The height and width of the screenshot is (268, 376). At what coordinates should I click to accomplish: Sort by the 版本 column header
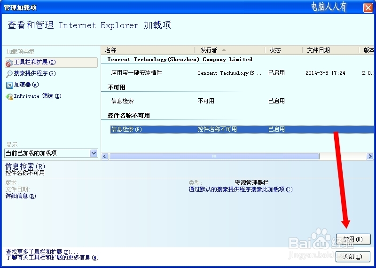tap(367, 50)
